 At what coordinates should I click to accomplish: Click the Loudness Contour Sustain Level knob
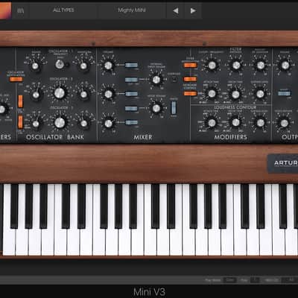[x=260, y=123]
